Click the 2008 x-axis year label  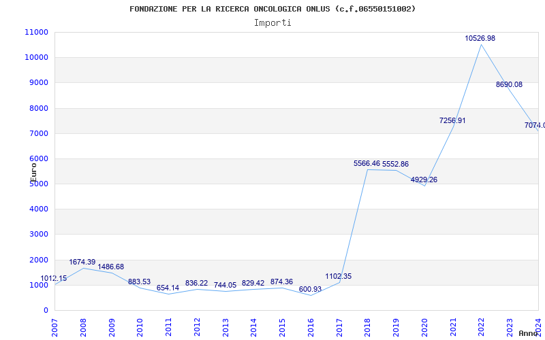click(83, 328)
